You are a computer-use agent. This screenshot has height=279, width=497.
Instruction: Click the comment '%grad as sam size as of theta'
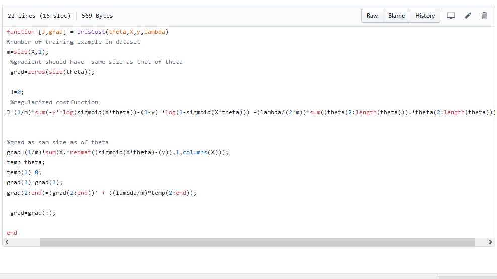click(58, 142)
